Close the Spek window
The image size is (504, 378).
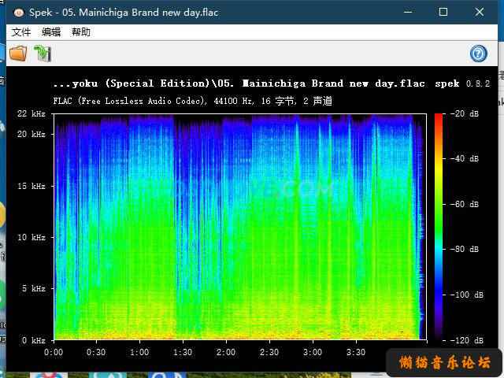click(x=480, y=13)
